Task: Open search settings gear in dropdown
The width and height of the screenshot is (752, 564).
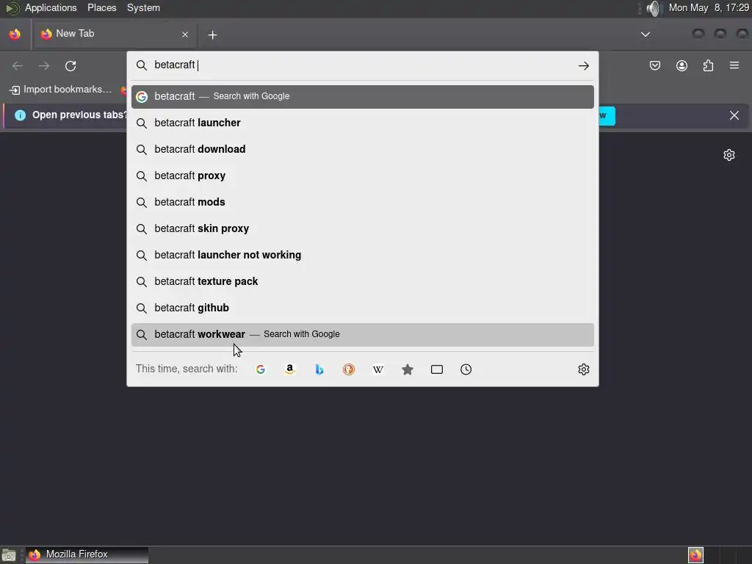Action: [583, 369]
